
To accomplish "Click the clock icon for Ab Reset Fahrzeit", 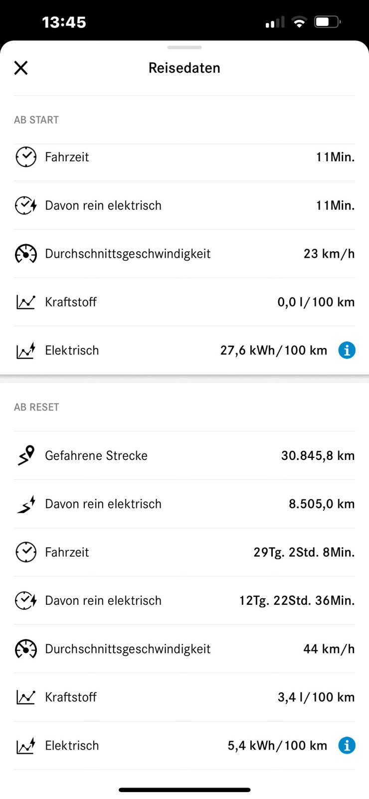I will coord(26,552).
